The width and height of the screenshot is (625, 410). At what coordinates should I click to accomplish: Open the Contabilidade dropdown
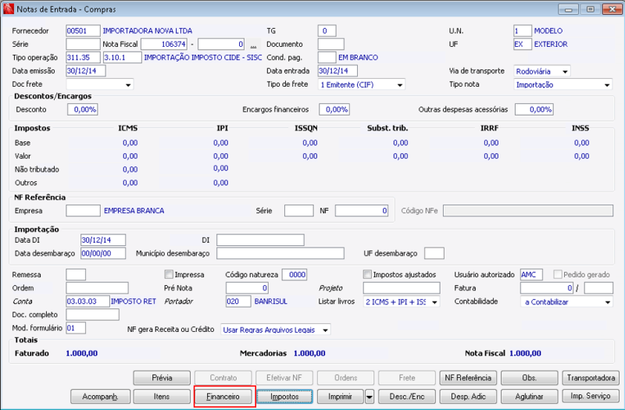click(608, 301)
